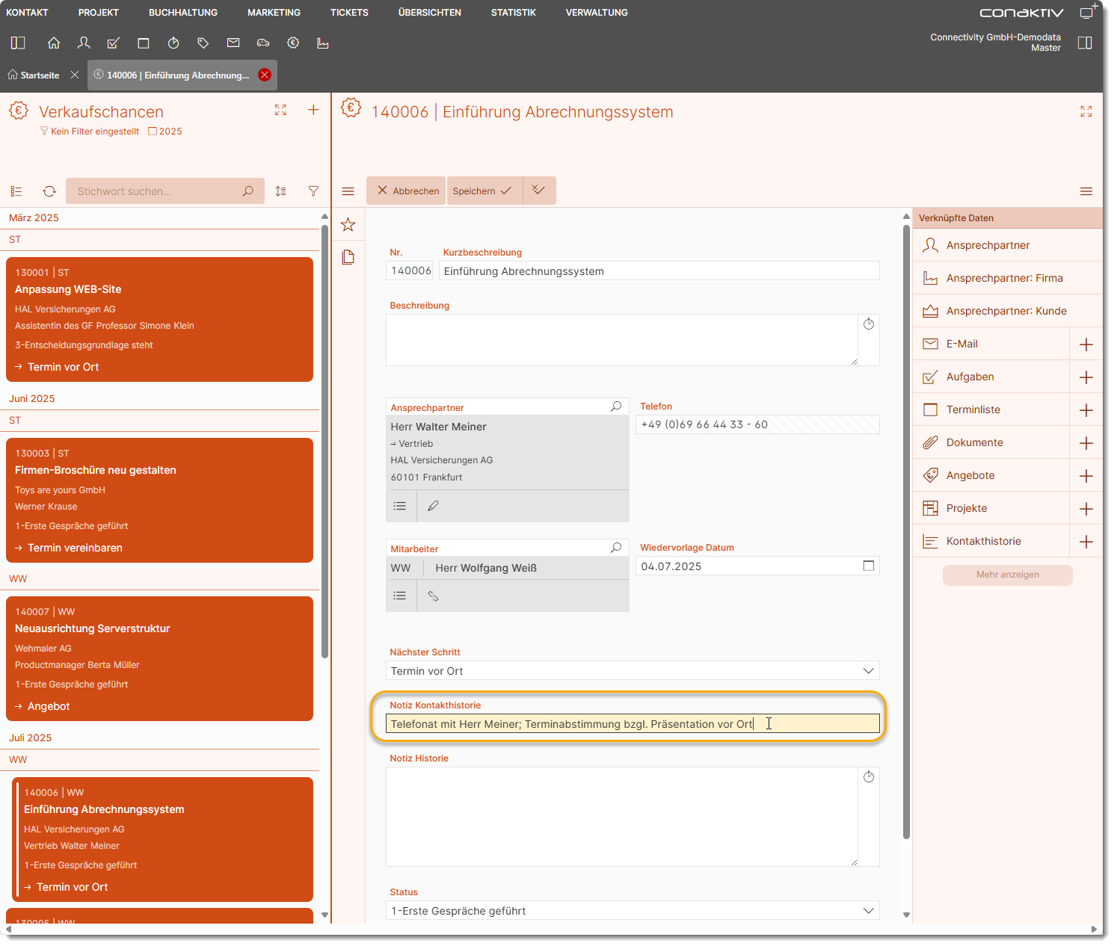Toggle the left sidebar panel icon
1114x946 pixels.
[x=18, y=43]
